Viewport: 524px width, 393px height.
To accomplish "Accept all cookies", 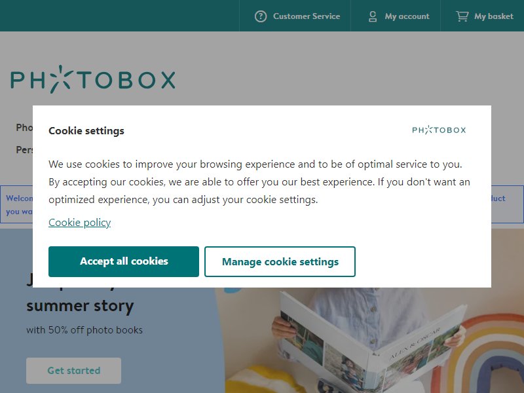I will click(x=124, y=261).
